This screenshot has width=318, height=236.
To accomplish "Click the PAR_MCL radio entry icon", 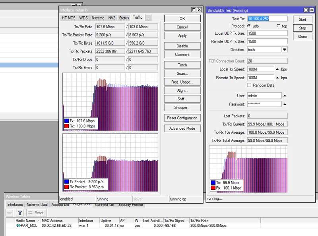I will 18,226.
